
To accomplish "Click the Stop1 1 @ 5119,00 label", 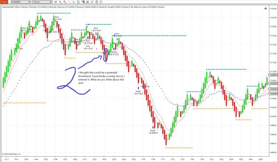I will tap(96, 29).
